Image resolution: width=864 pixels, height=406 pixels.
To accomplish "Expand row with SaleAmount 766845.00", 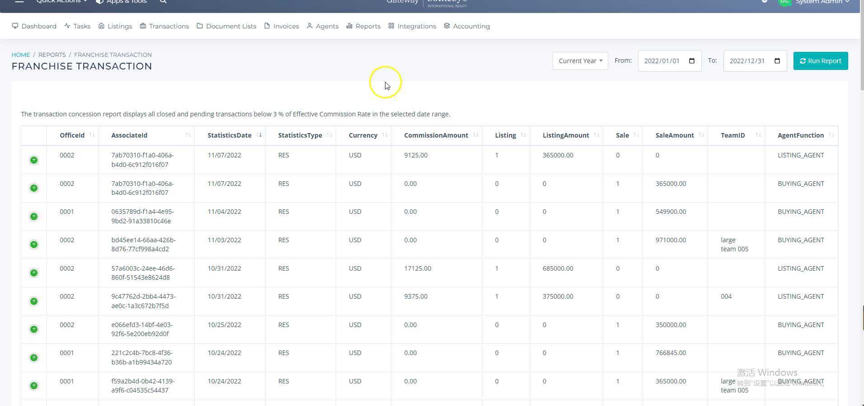I will tap(34, 358).
